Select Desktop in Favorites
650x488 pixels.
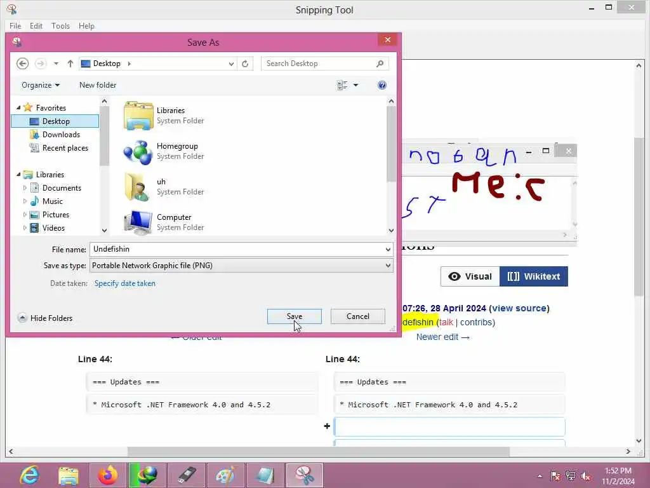click(x=55, y=121)
